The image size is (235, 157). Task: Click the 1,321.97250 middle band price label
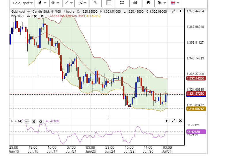pyautogui.click(x=196, y=94)
